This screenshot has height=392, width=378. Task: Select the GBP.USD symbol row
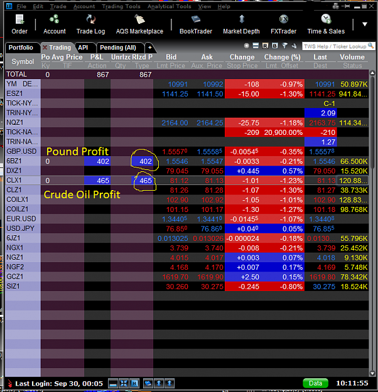[21, 152]
